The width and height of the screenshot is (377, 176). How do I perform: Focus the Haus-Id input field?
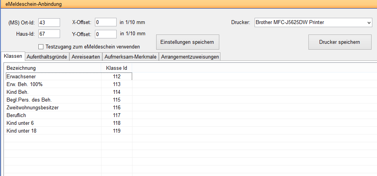pos(49,34)
